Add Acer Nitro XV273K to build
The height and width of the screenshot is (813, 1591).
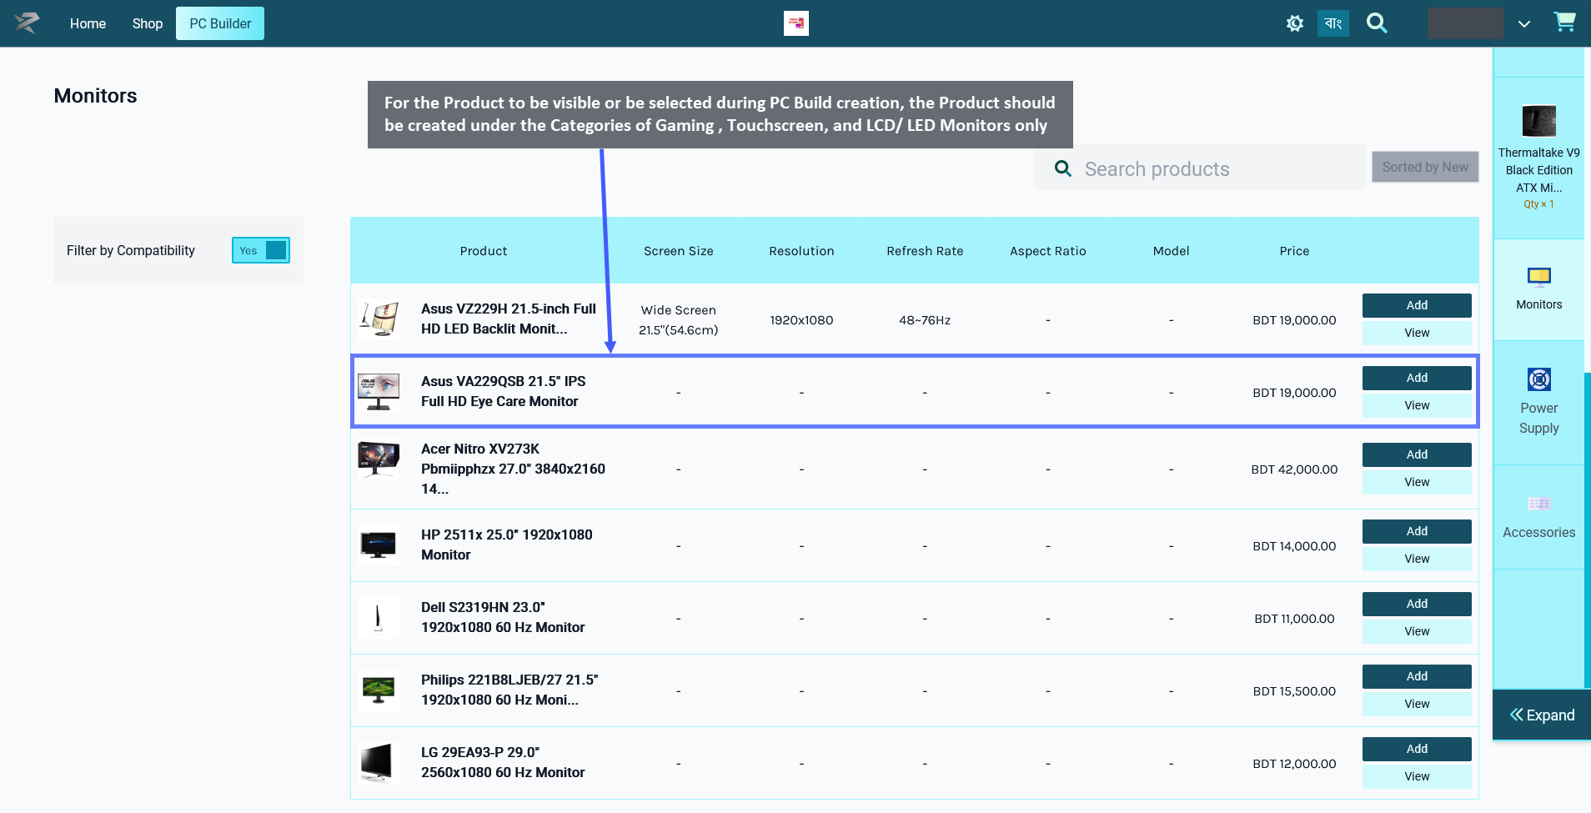(1417, 454)
